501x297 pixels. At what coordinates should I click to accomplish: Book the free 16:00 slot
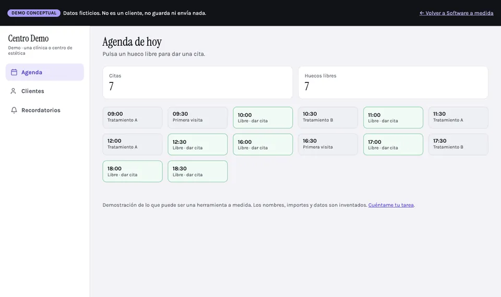pos(263,144)
